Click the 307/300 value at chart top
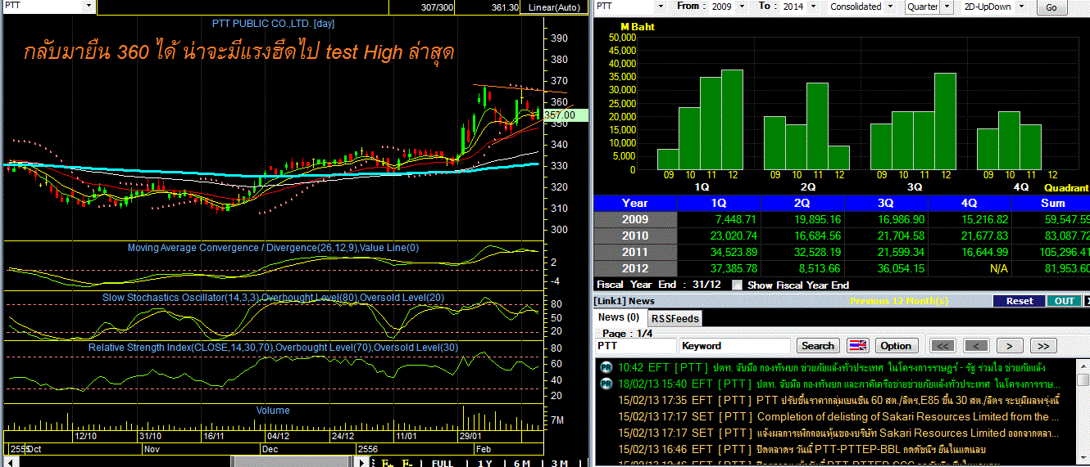This screenshot has width=1090, height=467. 438,7
